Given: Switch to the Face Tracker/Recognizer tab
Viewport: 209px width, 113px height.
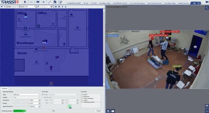Looking at the screenshot, I should coord(137,3).
